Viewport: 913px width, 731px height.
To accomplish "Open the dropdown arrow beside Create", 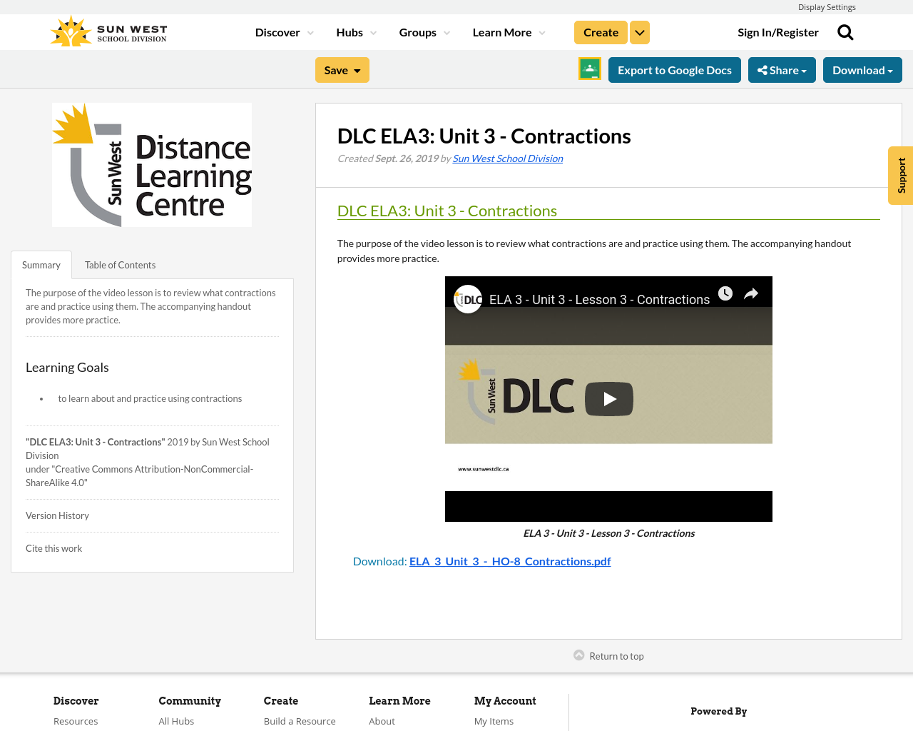I will (639, 31).
